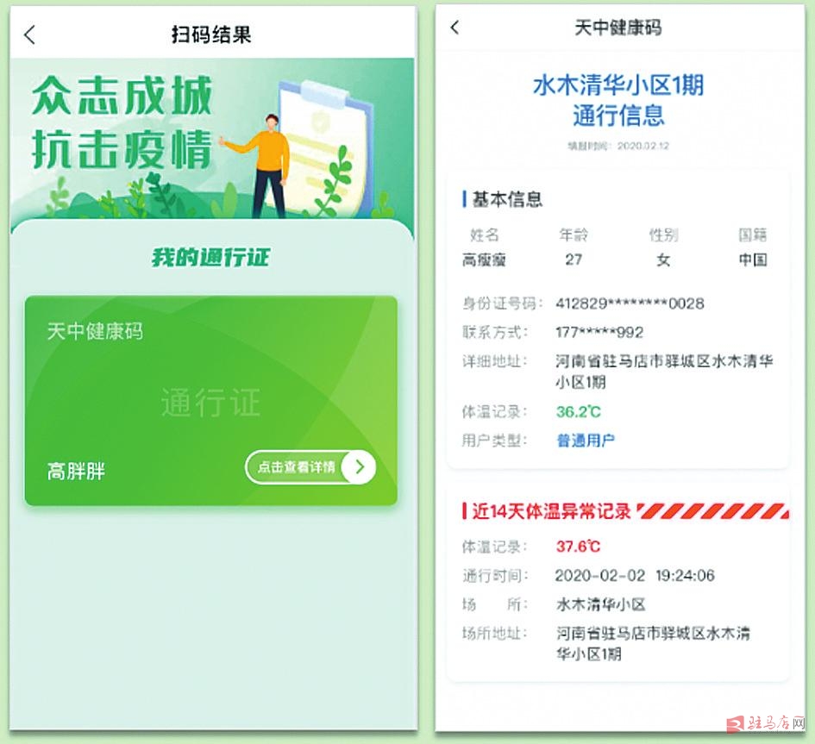This screenshot has width=815, height=744.
Task: Tap abnormal temperature 37.6℃
Action: tap(578, 547)
